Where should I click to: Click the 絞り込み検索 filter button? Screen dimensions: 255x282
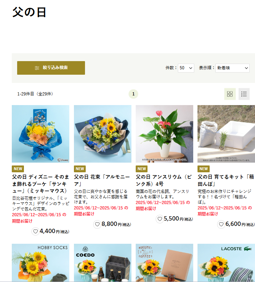51,68
